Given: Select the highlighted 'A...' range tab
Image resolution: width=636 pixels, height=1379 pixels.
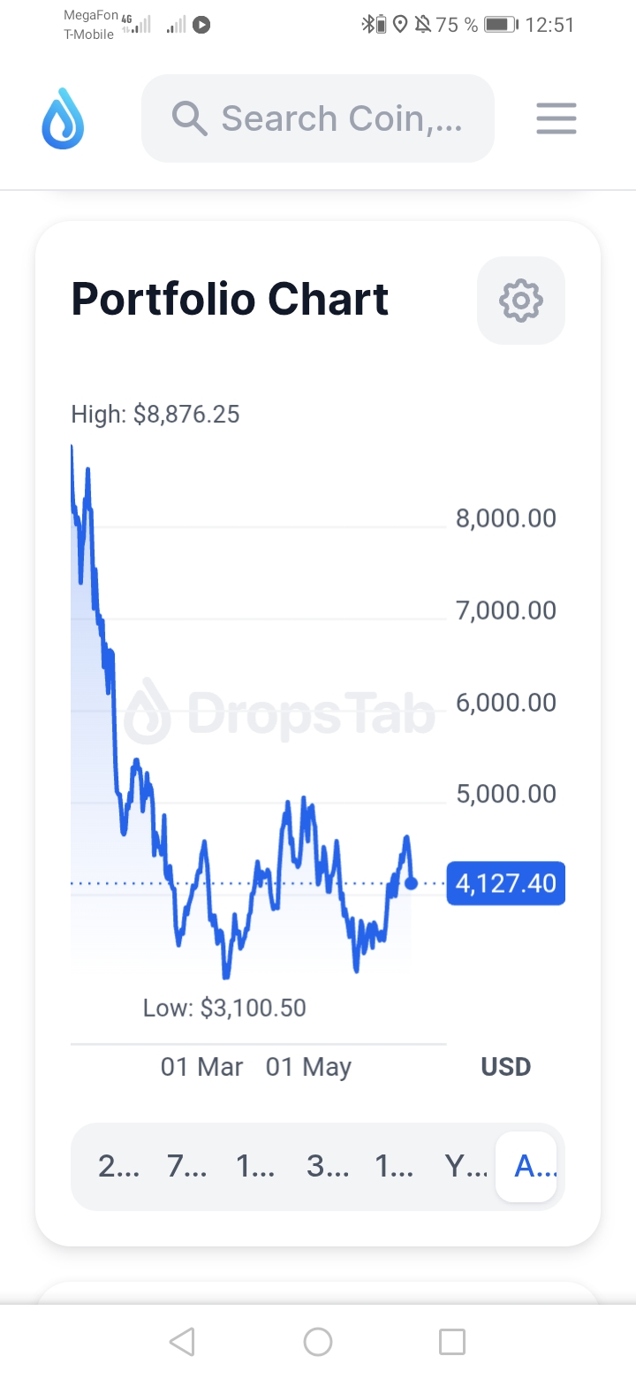Looking at the screenshot, I should [526, 1167].
